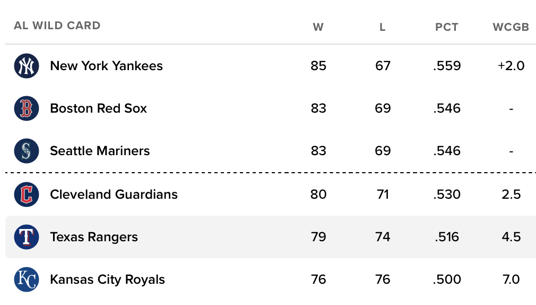The height and width of the screenshot is (305, 536).
Task: Visit the Cleveland Guardians team page
Action: click(114, 194)
